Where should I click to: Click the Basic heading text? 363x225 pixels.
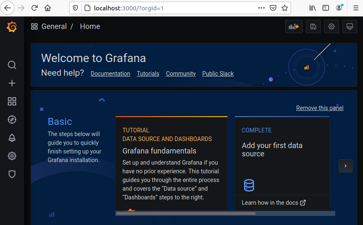coord(60,122)
